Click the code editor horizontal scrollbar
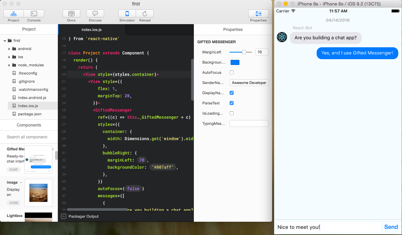The image size is (402, 235). click(97, 209)
